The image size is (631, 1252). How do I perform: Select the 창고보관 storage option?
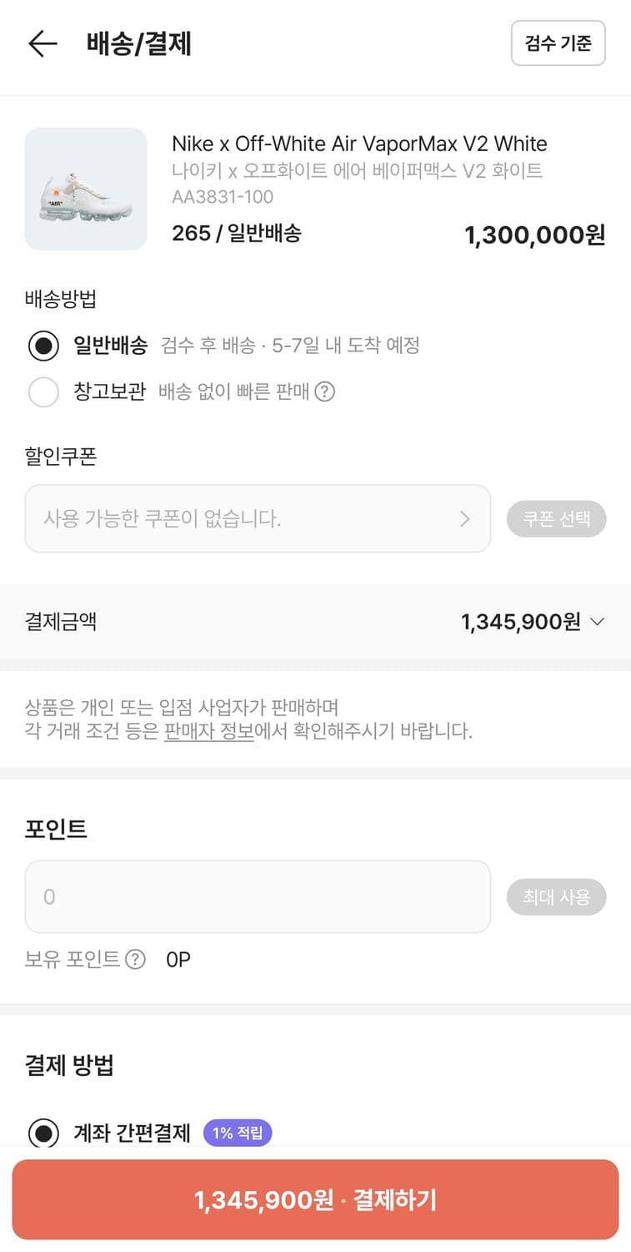coord(43,391)
